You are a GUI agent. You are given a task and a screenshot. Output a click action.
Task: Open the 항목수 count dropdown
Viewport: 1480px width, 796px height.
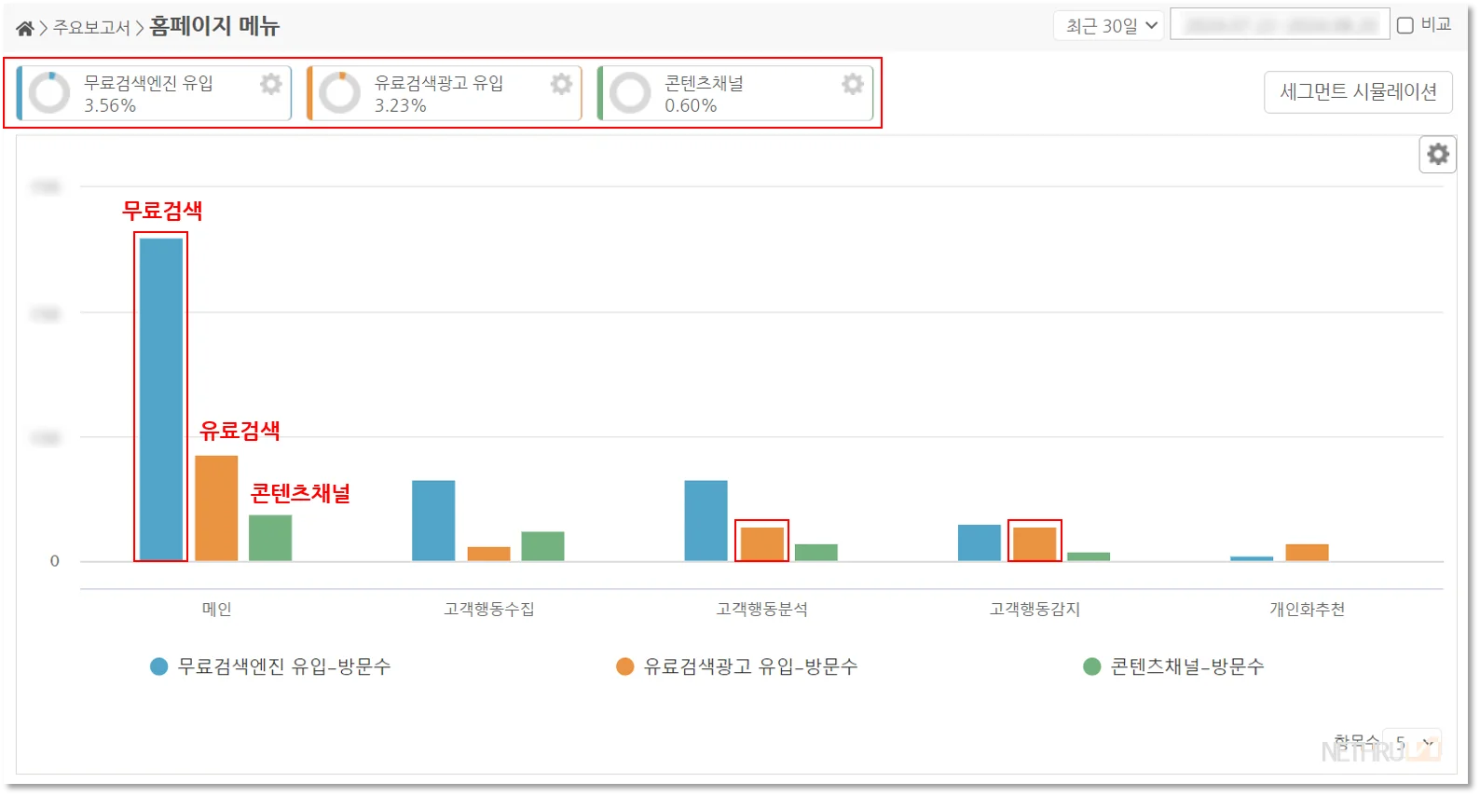coord(1412,743)
